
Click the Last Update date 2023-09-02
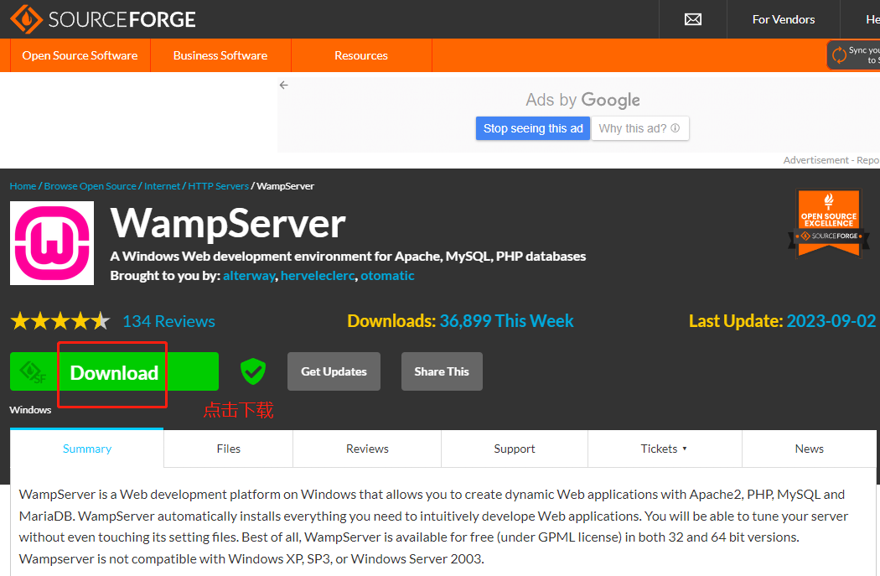(831, 320)
